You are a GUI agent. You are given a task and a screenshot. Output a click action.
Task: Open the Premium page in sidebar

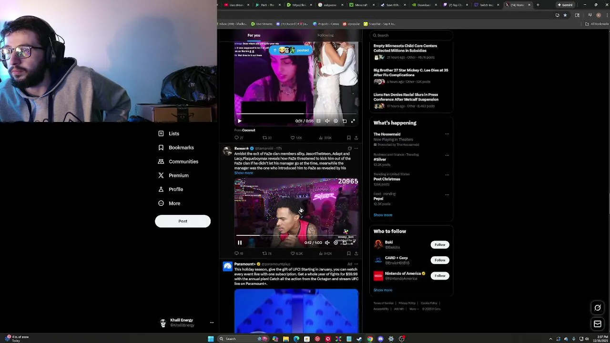(x=173, y=175)
